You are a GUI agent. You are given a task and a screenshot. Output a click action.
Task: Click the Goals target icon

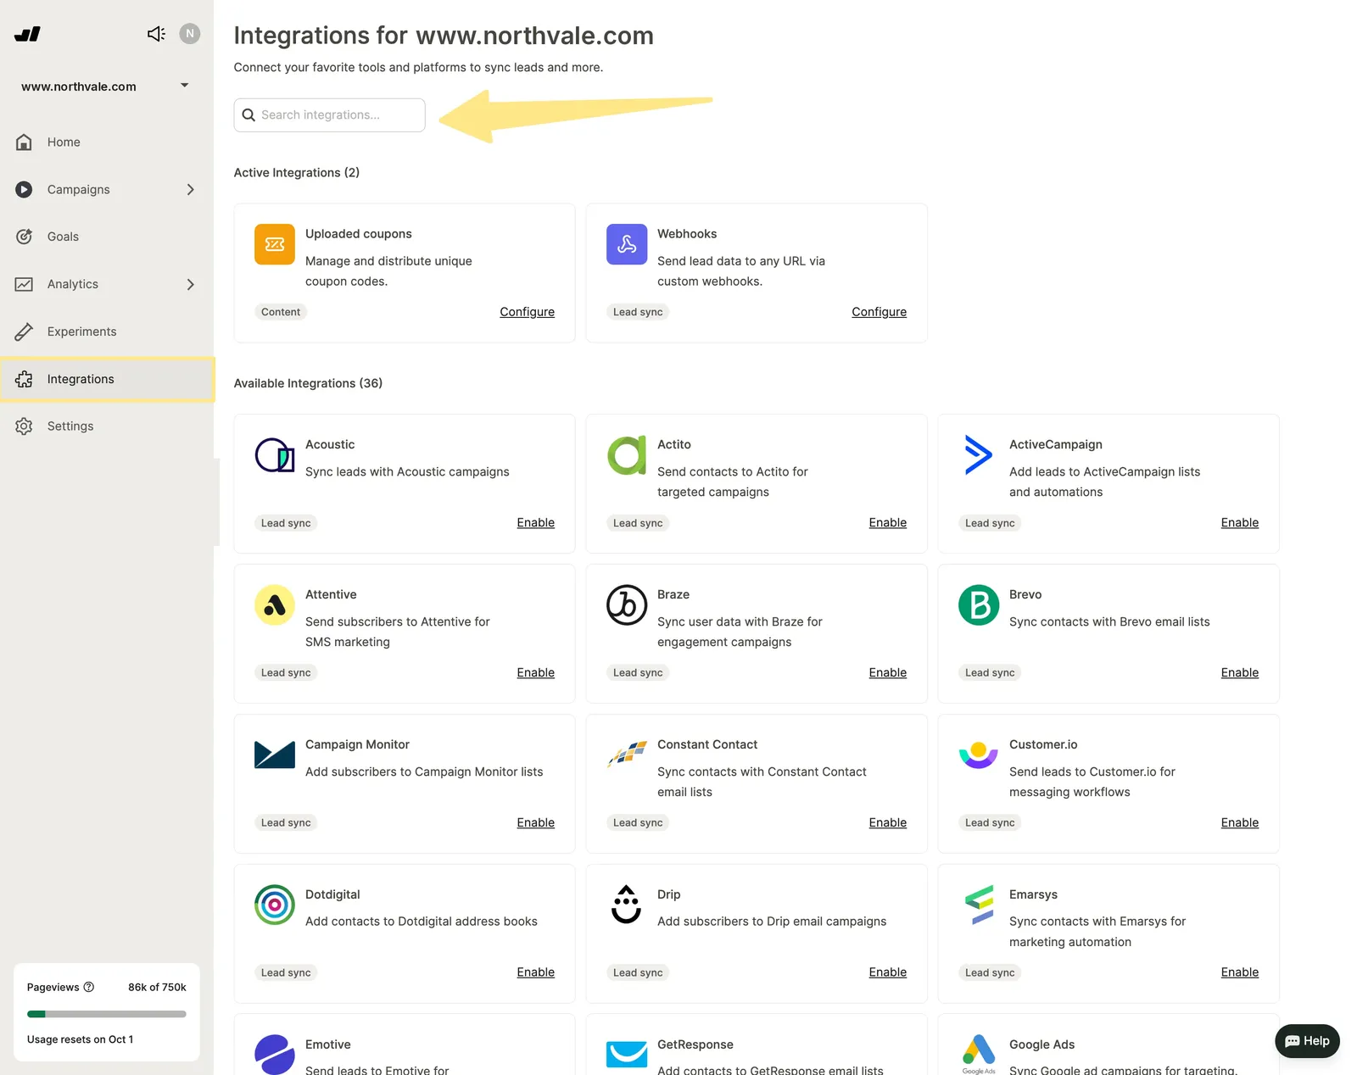(24, 237)
